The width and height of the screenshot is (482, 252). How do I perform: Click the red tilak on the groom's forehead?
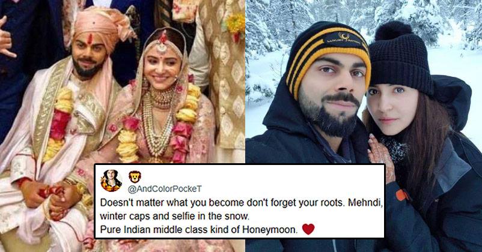[90, 39]
